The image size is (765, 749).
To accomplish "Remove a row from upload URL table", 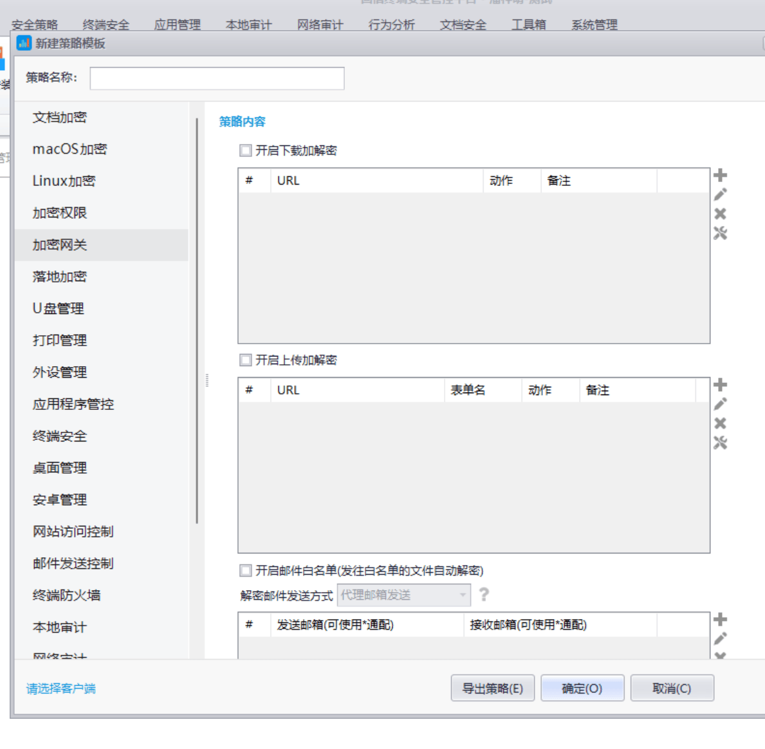I will click(721, 423).
